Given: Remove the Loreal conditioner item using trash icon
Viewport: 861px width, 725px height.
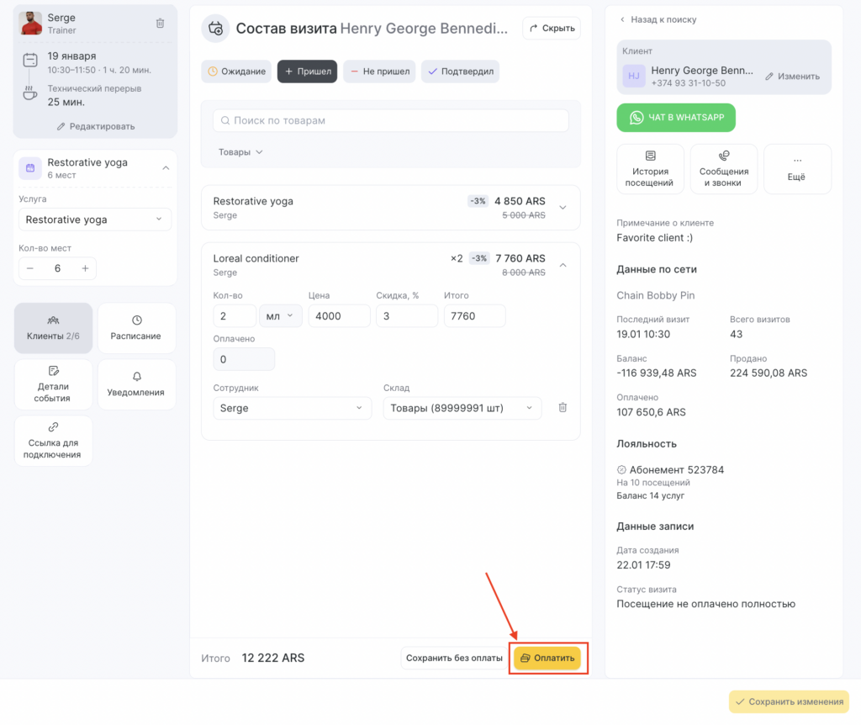Looking at the screenshot, I should click(x=563, y=408).
